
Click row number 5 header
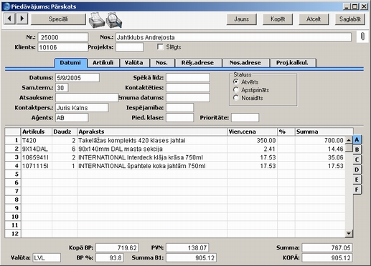pyautogui.click(x=13, y=174)
